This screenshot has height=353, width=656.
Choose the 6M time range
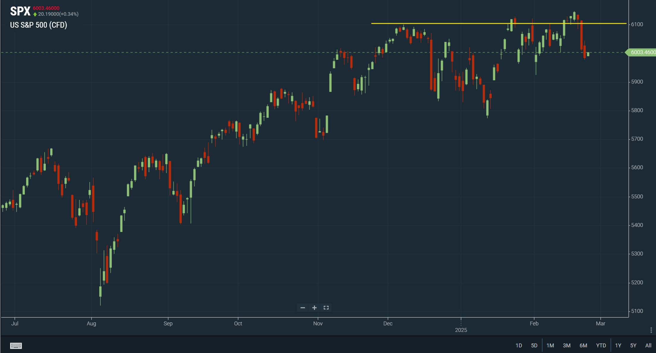(x=583, y=345)
